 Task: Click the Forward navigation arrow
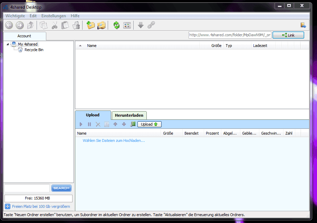point(20,25)
